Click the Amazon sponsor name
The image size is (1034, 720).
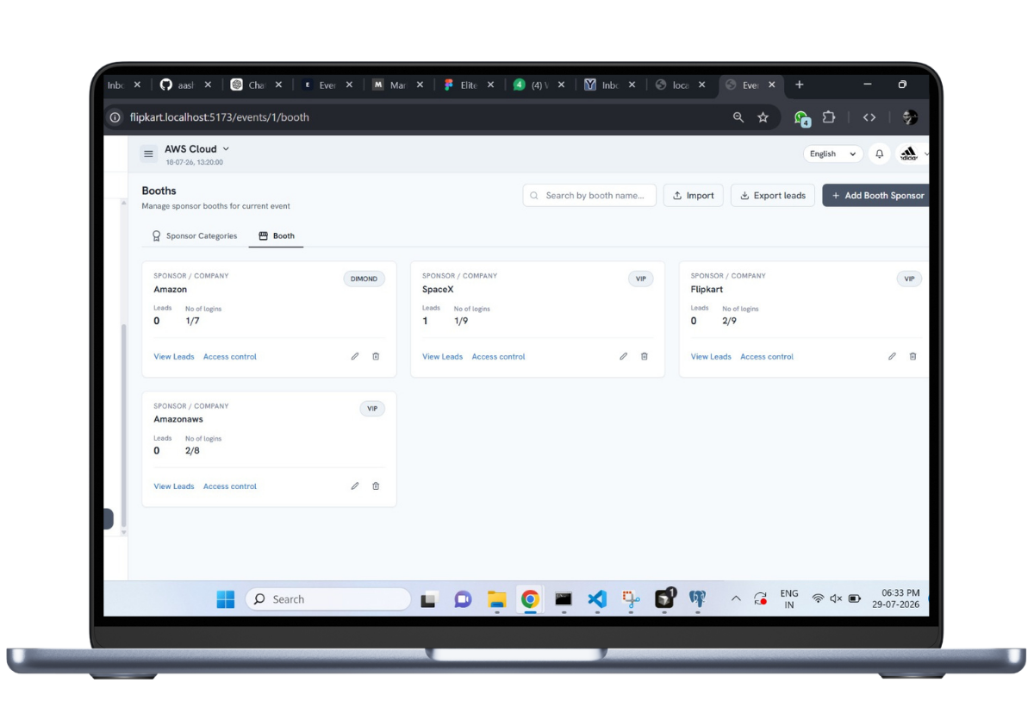[x=171, y=290]
